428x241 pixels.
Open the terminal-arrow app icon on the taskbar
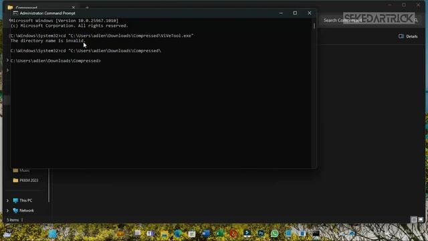(247, 234)
